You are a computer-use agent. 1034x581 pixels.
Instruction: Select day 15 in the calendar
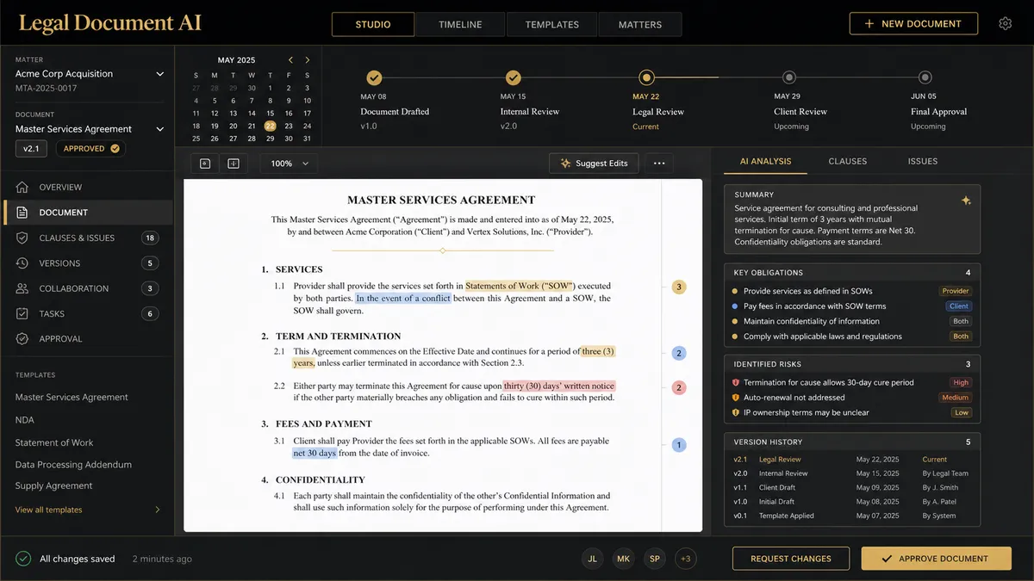point(271,113)
